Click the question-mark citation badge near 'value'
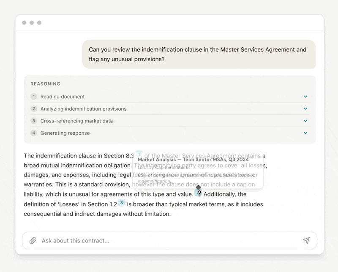This screenshot has height=272, width=338. pos(199,193)
